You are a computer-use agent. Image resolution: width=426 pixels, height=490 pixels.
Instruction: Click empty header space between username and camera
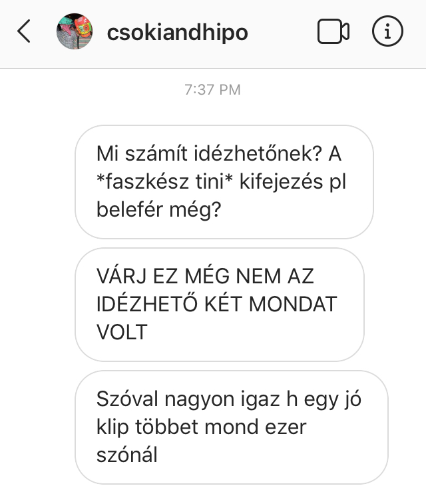[x=282, y=31]
